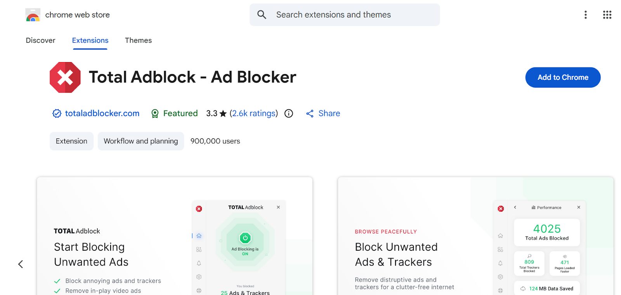Screen dimensions: 621x295
Task: View the 2.6k ratings link
Action: click(254, 114)
